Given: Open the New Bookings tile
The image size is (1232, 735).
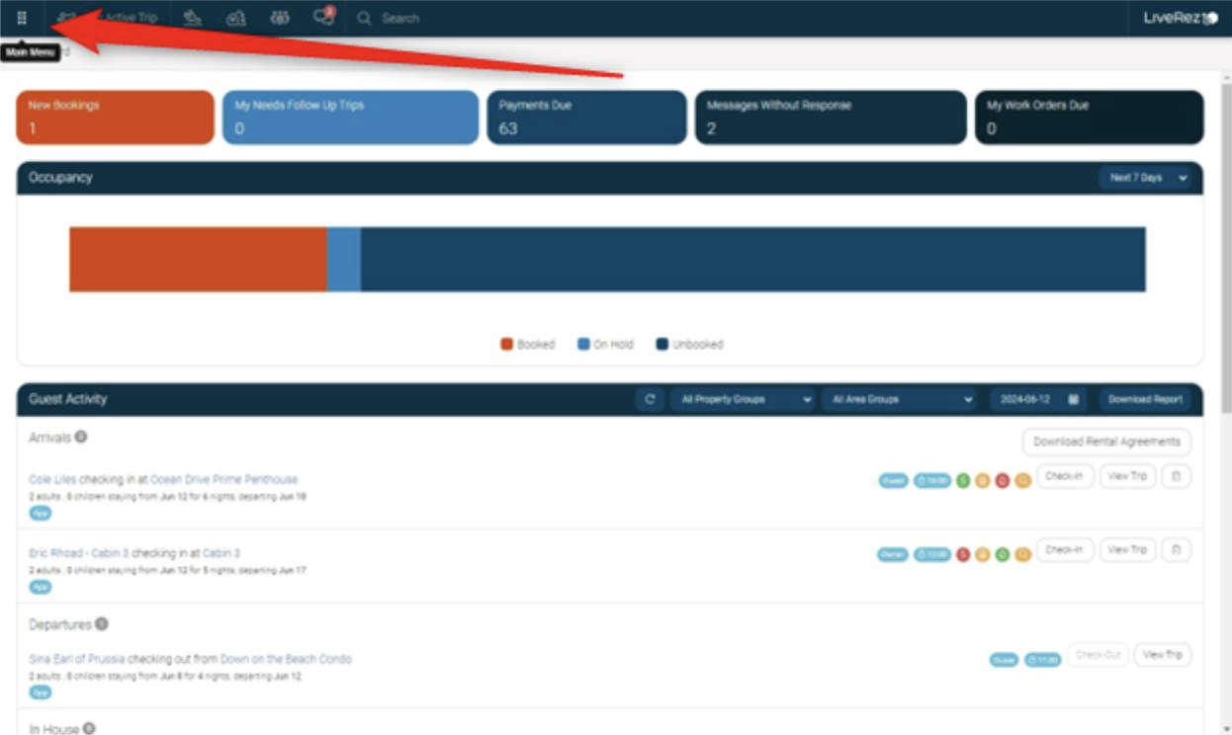Looking at the screenshot, I should coord(115,118).
